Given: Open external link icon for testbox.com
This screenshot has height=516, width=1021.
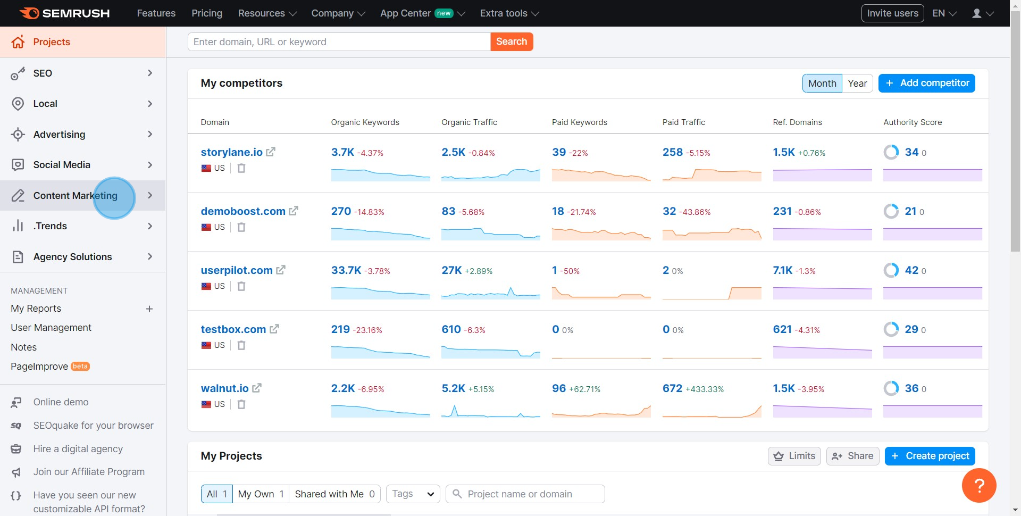Looking at the screenshot, I should 274,329.
